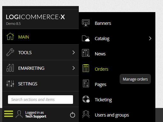163x122 pixels.
Task: Click the News newspaper icon
Action: click(x=86, y=53)
